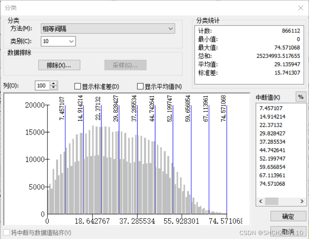The image size is (309, 239).
Task: Click right arrow of break list scrollbar
Action: (302, 201)
